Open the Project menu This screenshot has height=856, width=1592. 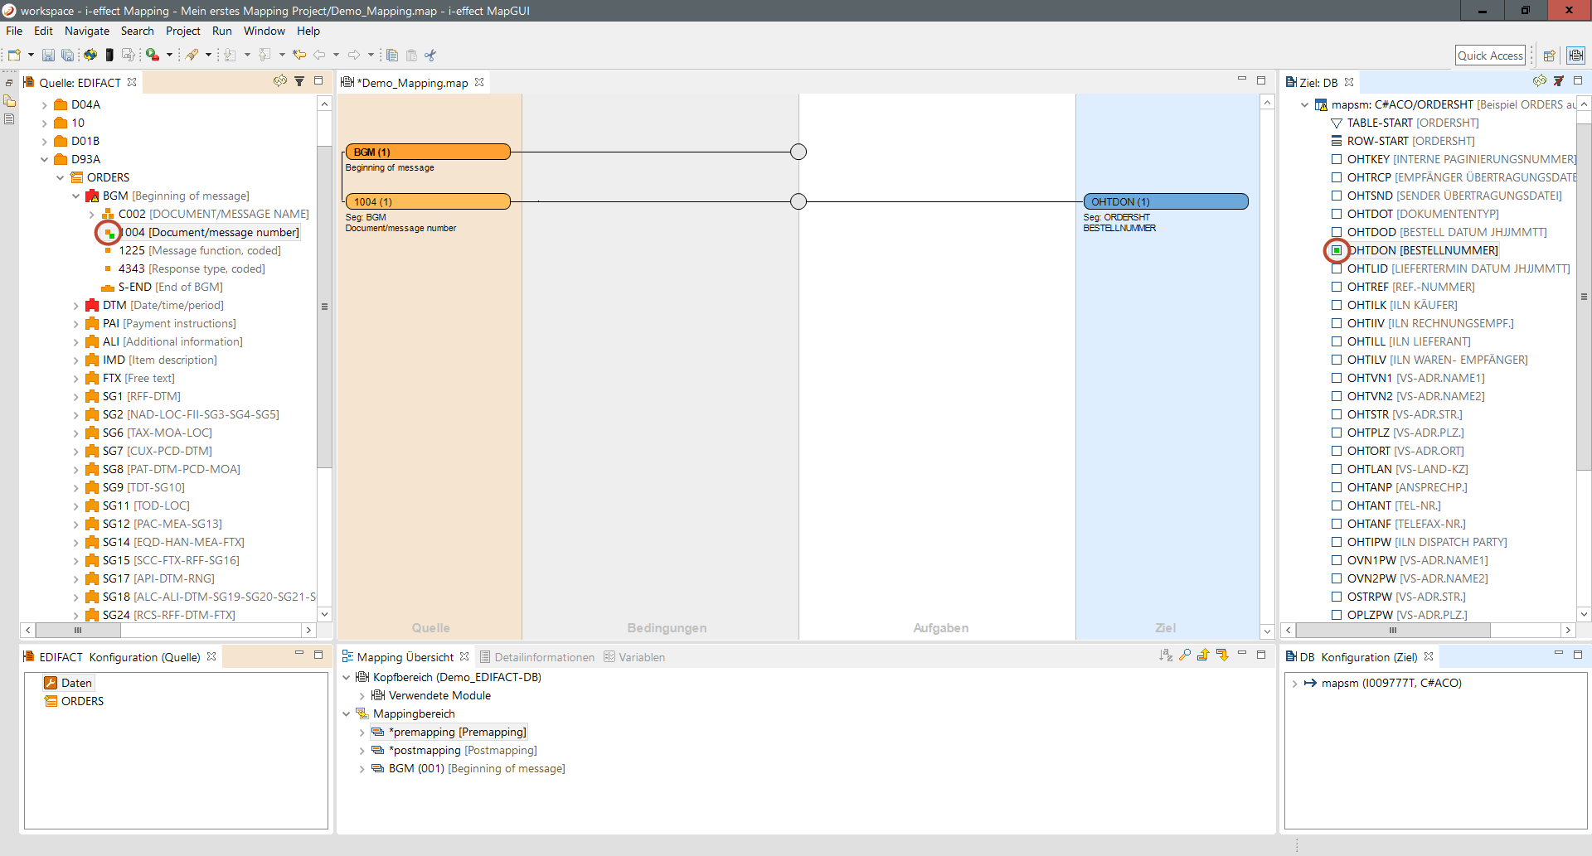tap(182, 31)
